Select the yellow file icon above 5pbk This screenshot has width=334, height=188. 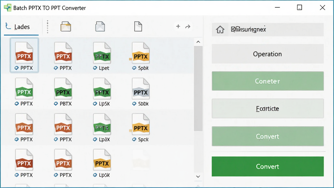(x=141, y=53)
